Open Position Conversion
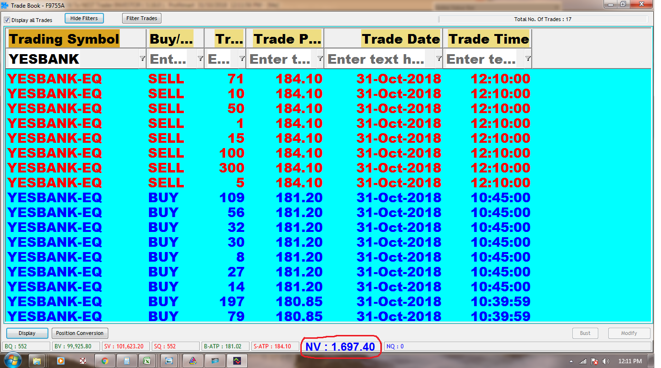 (x=80, y=333)
